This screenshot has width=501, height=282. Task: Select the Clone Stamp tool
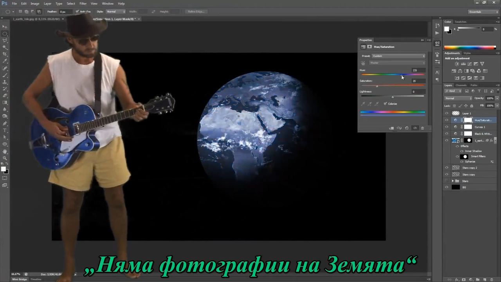(5, 82)
